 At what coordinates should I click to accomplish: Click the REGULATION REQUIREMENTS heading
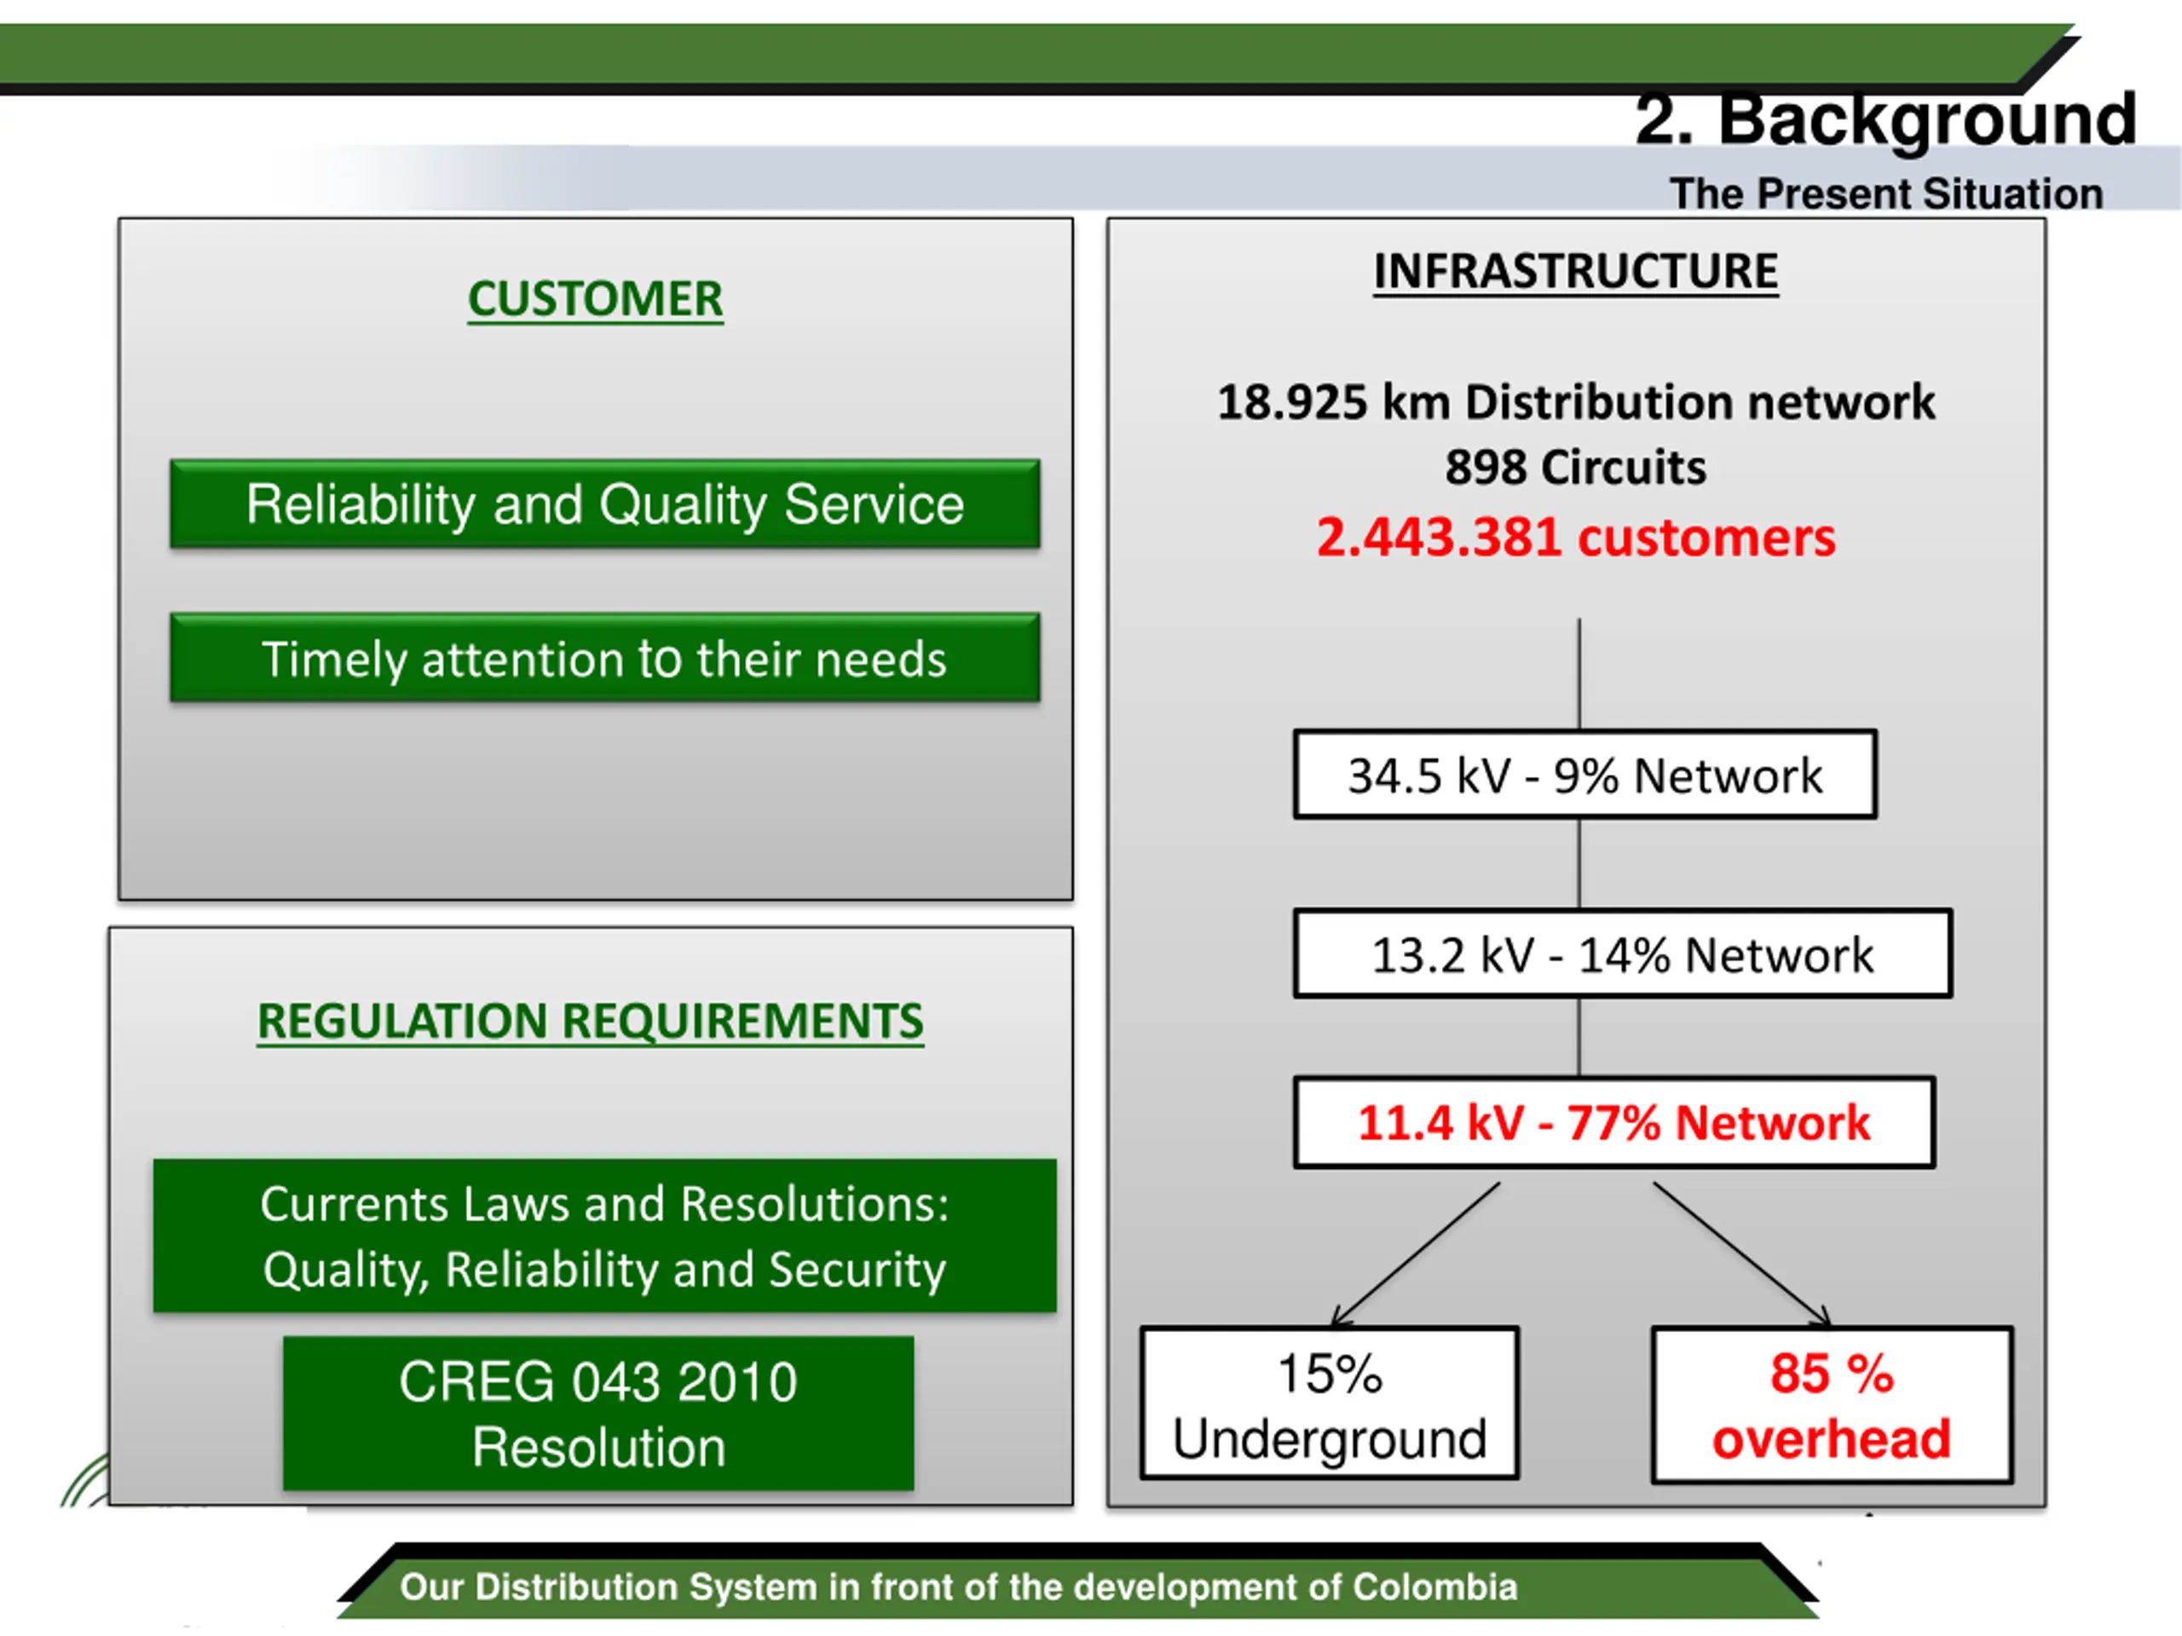pos(590,1022)
